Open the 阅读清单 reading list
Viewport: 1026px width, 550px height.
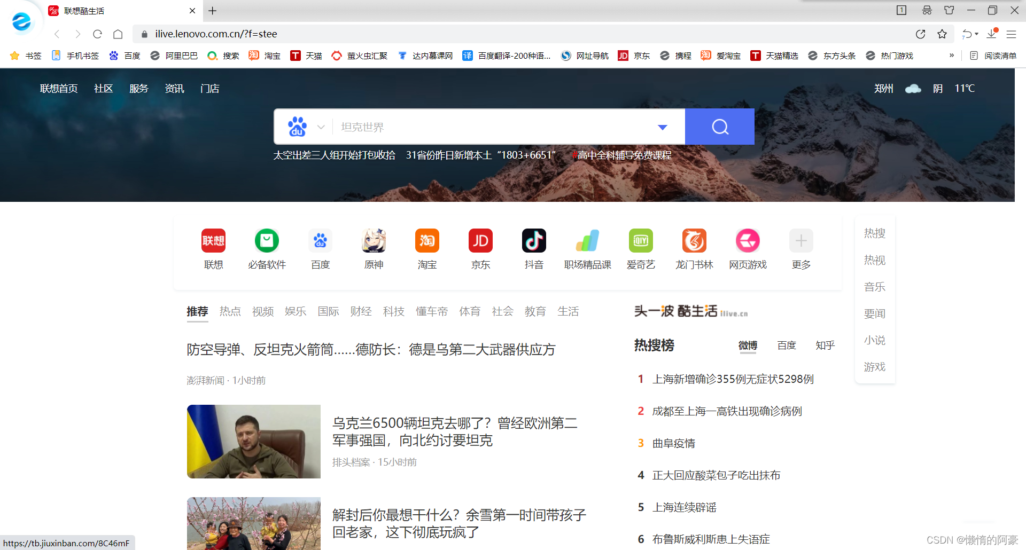[x=993, y=56]
